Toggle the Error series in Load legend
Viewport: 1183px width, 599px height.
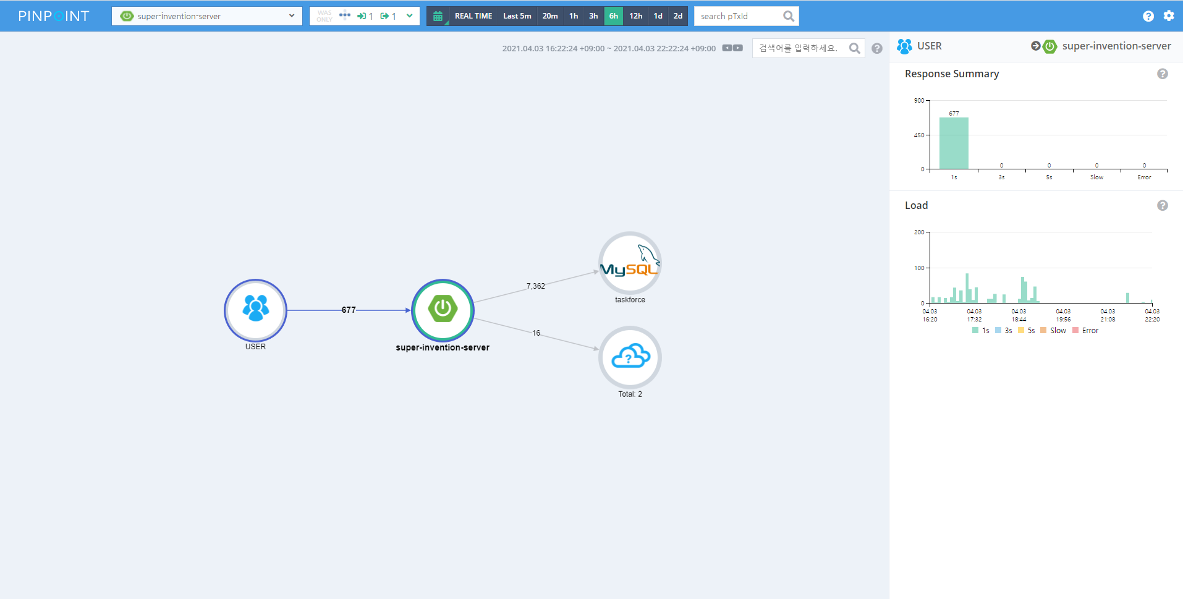coord(1085,331)
